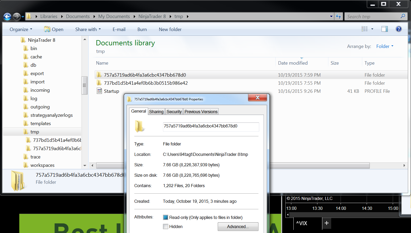Select the db folder in tree
The height and width of the screenshot is (233, 411).
[x=33, y=65]
